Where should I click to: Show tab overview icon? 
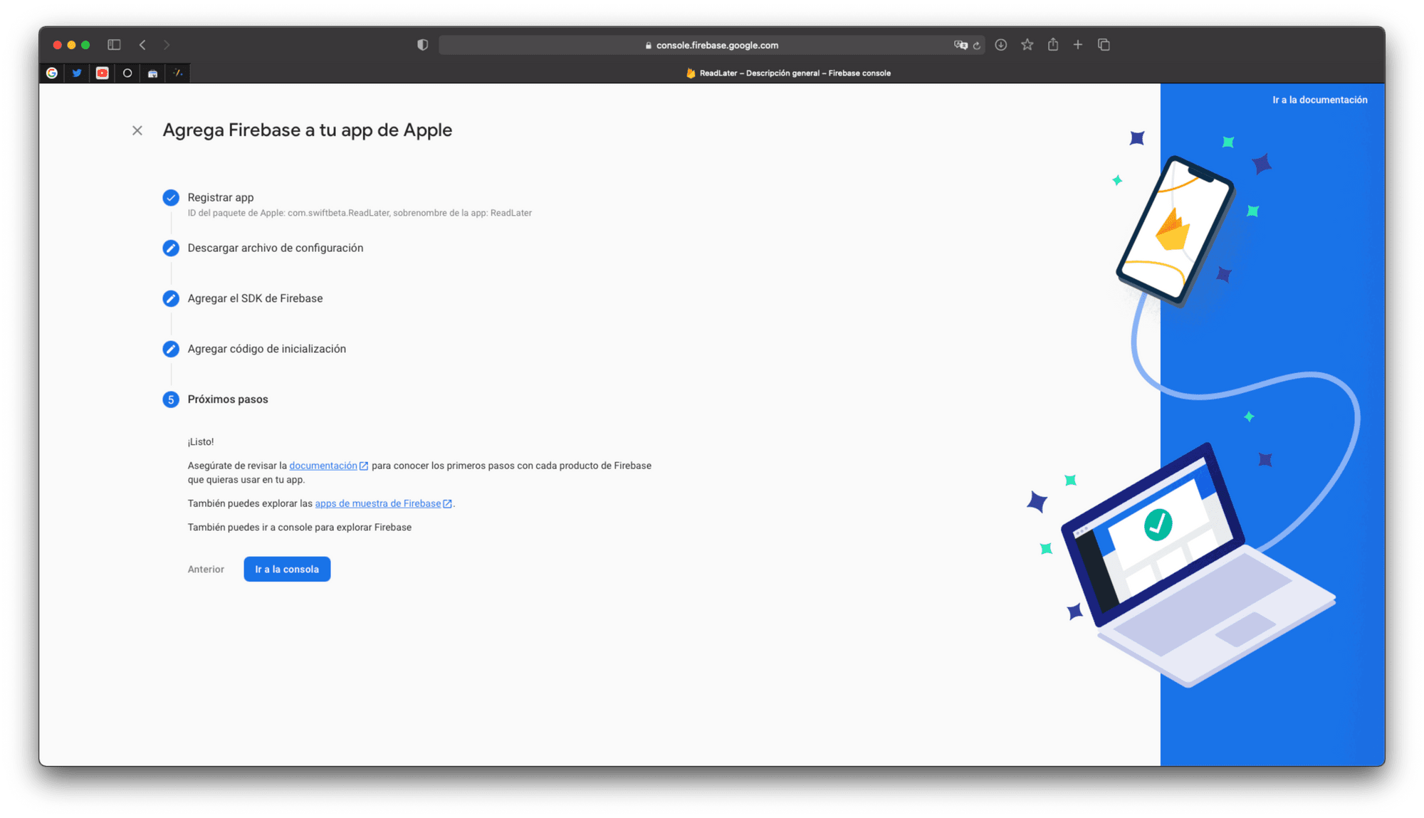[1104, 45]
